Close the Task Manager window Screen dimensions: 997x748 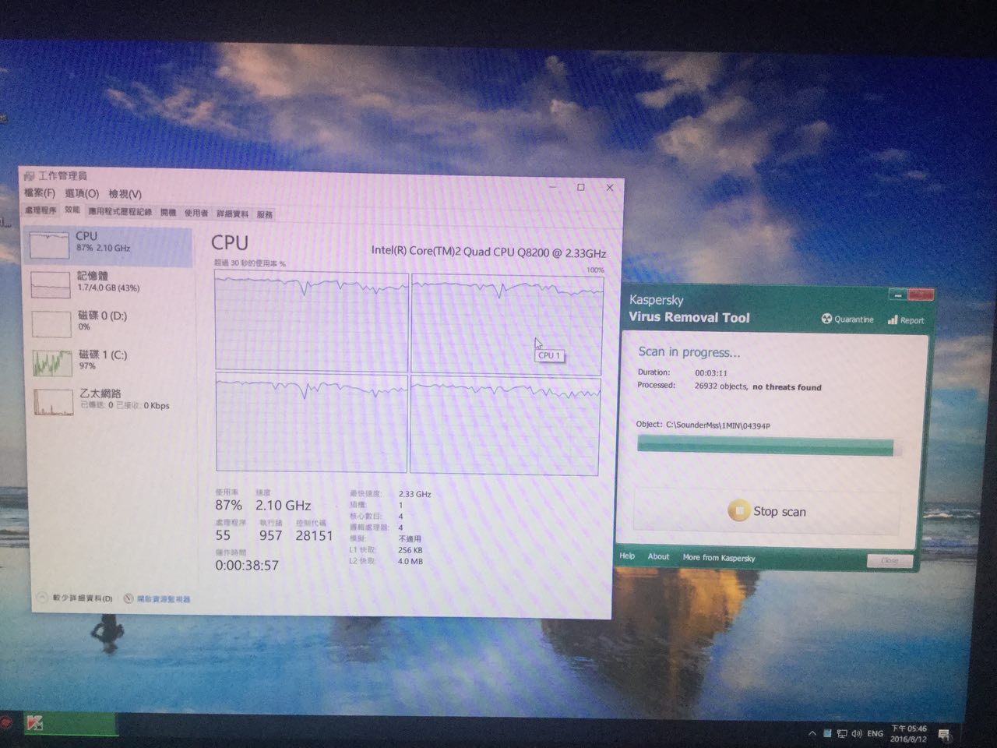pos(610,188)
